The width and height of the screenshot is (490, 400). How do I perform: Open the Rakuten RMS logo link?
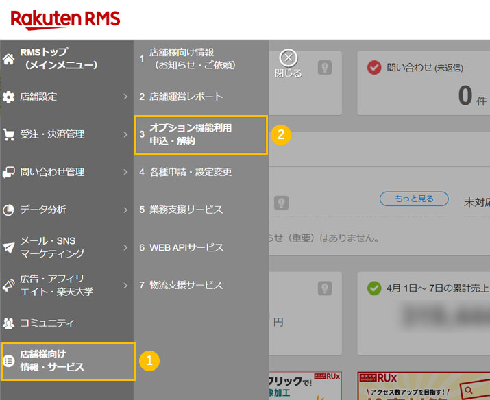(65, 19)
